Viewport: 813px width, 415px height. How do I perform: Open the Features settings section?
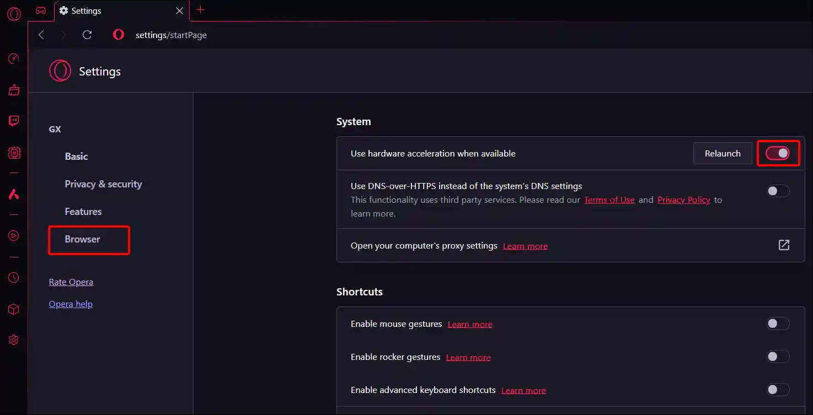[x=83, y=212]
